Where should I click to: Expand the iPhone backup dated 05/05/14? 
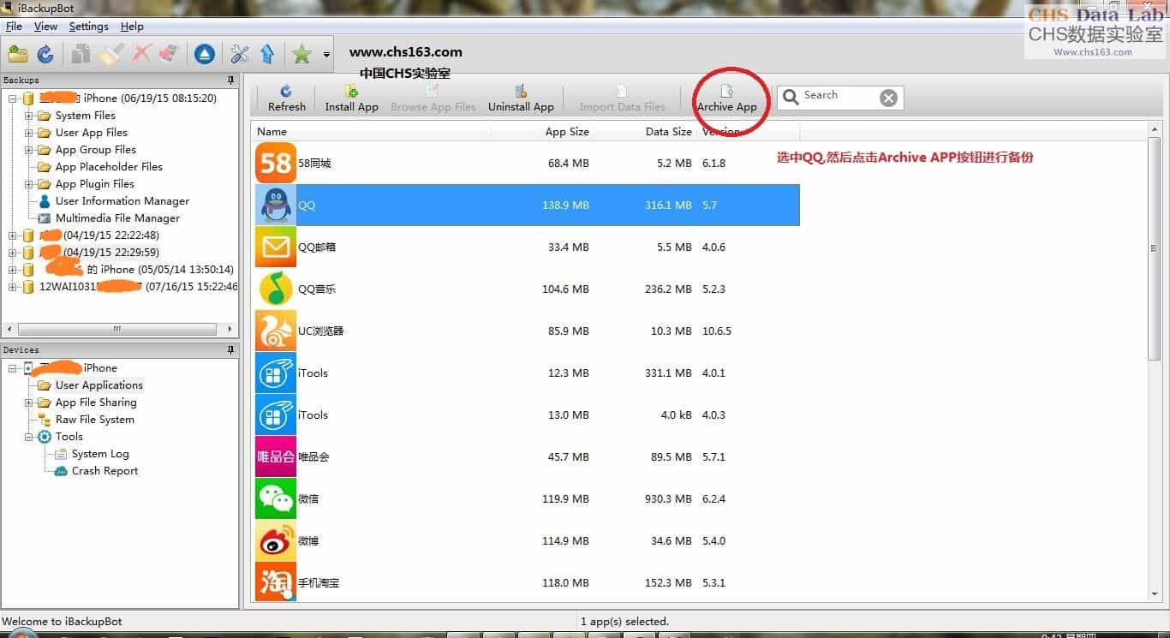pyautogui.click(x=13, y=270)
